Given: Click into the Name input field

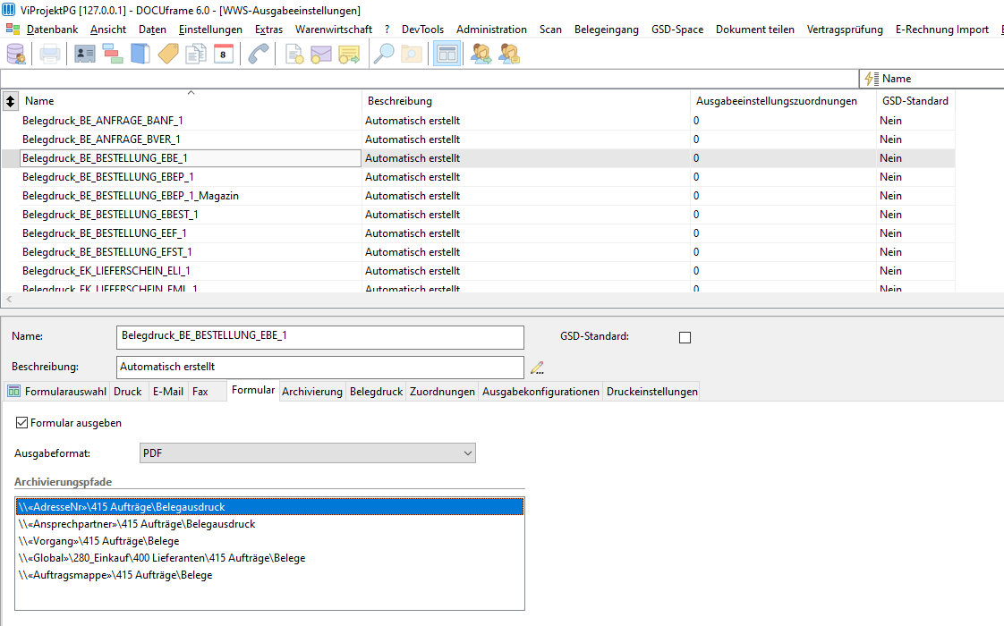Looking at the screenshot, I should click(320, 337).
